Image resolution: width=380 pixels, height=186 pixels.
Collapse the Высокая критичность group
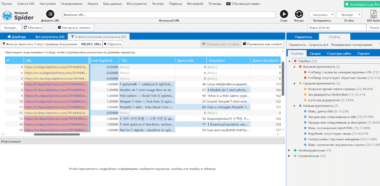click(x=295, y=67)
